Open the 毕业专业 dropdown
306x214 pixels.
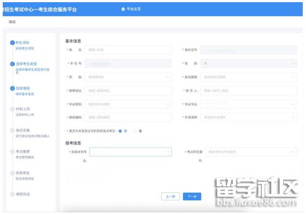tap(249, 104)
